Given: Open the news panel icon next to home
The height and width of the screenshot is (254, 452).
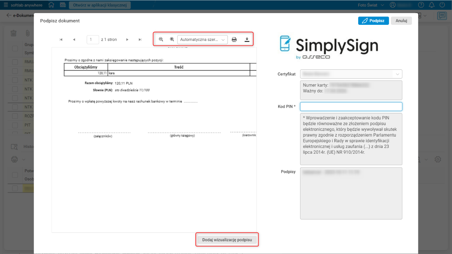Looking at the screenshot, I should 63,5.
